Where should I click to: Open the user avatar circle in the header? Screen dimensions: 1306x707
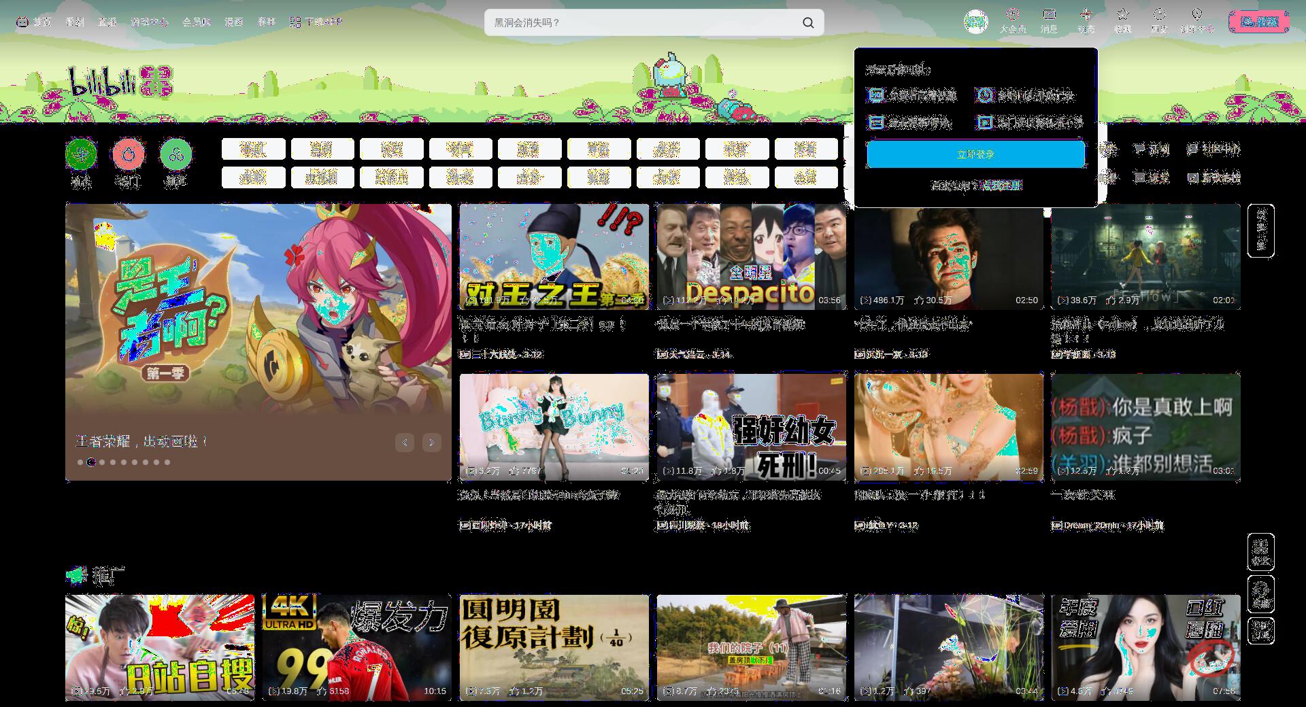(975, 22)
